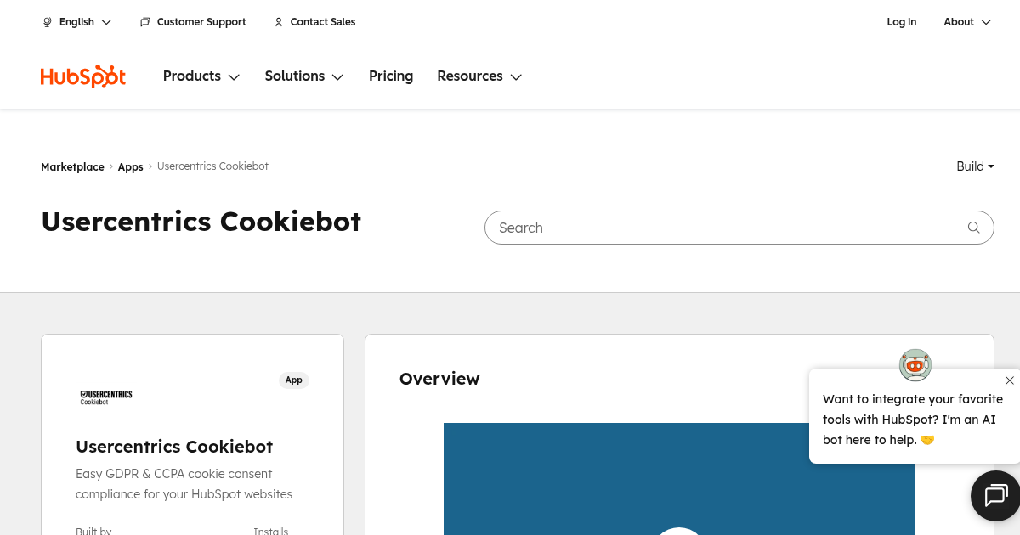Open the Pricing page
This screenshot has height=535, width=1020.
tap(391, 76)
